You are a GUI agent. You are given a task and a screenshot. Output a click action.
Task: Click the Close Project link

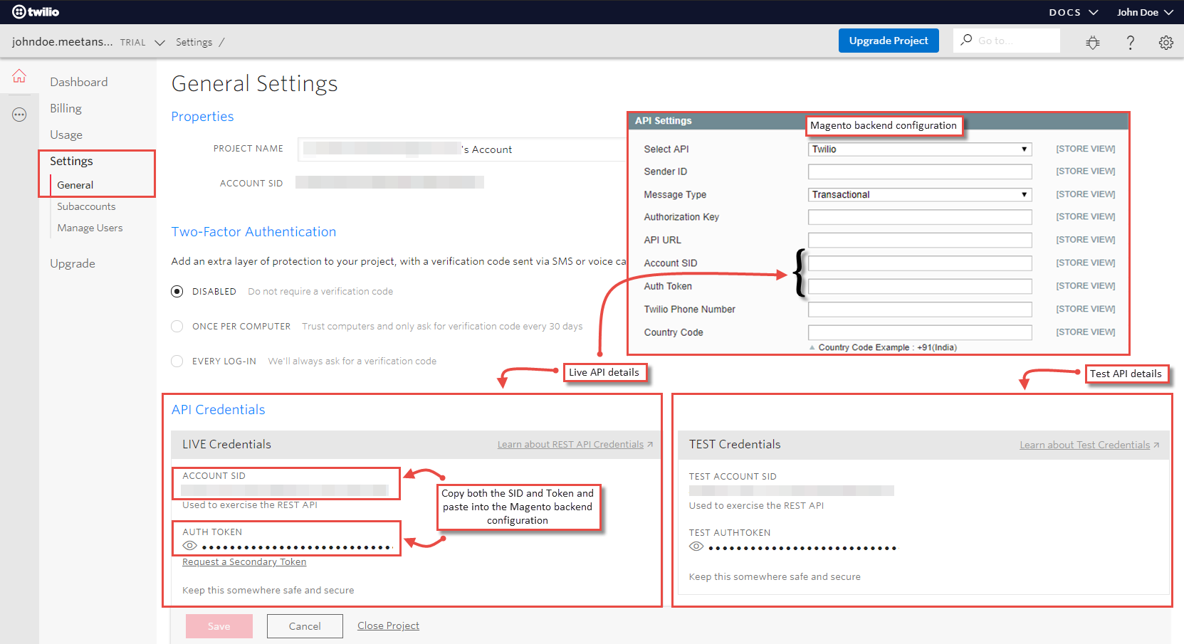pos(388,625)
